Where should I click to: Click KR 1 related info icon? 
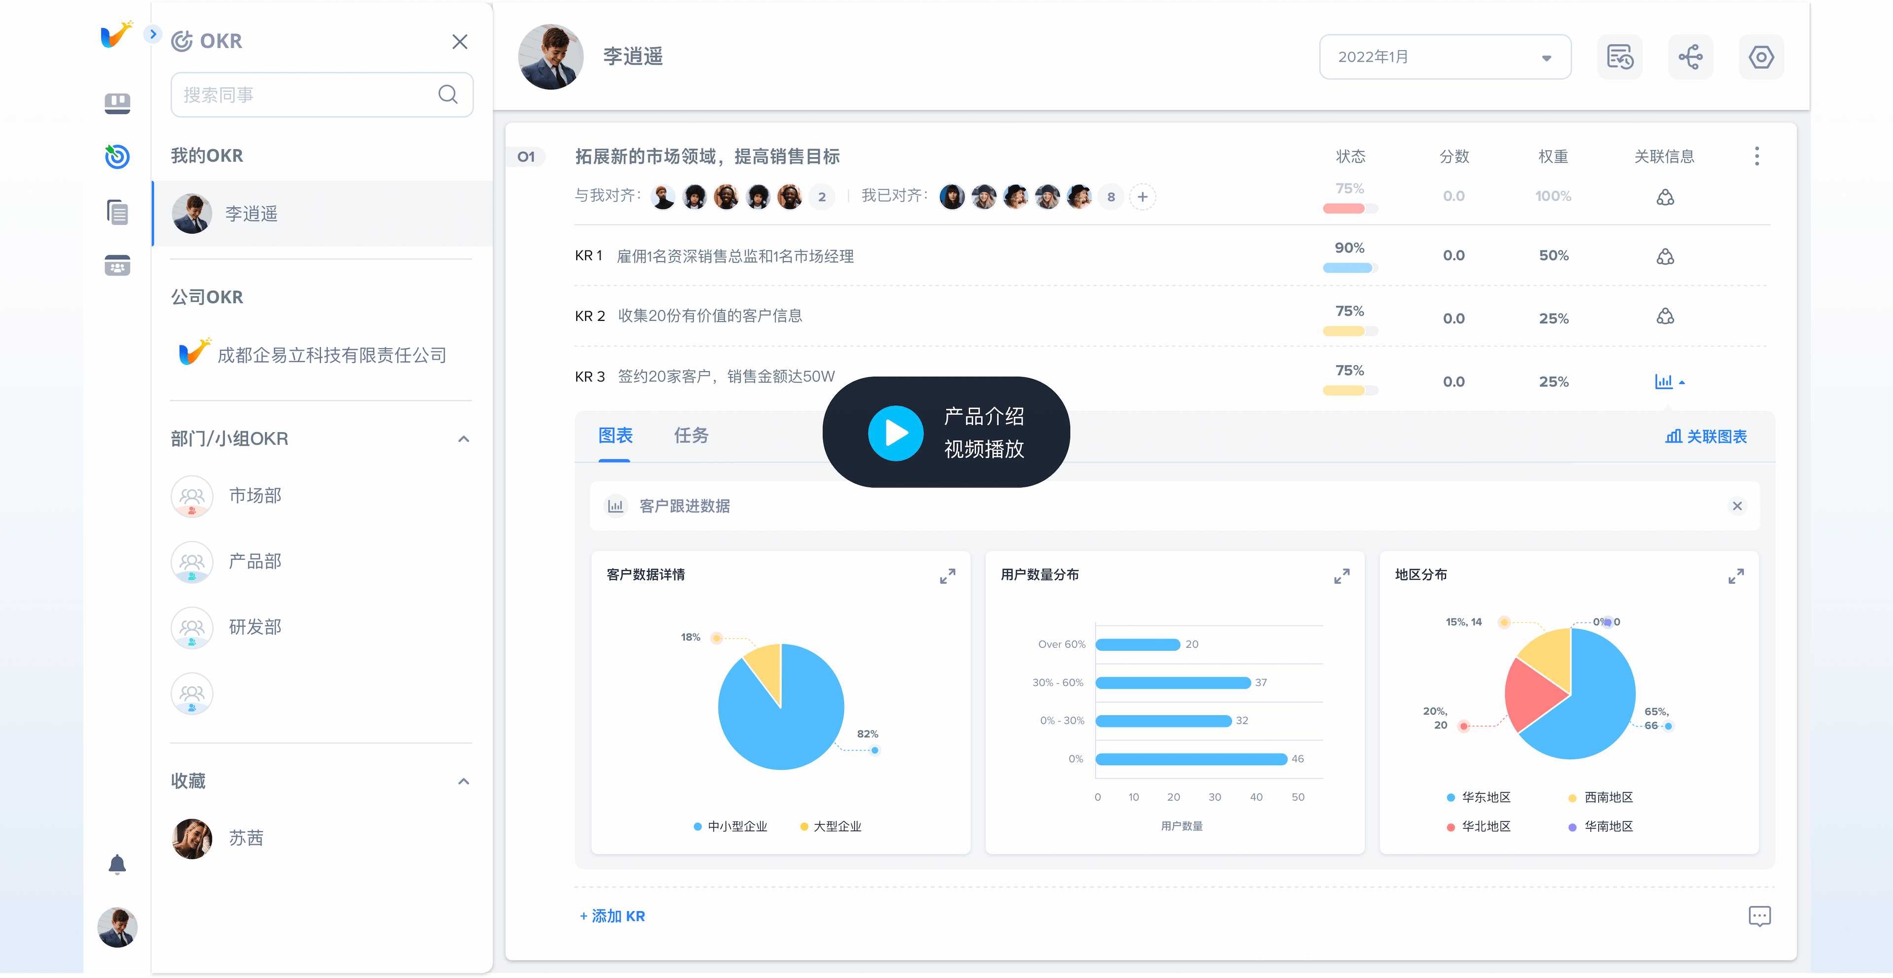point(1665,256)
